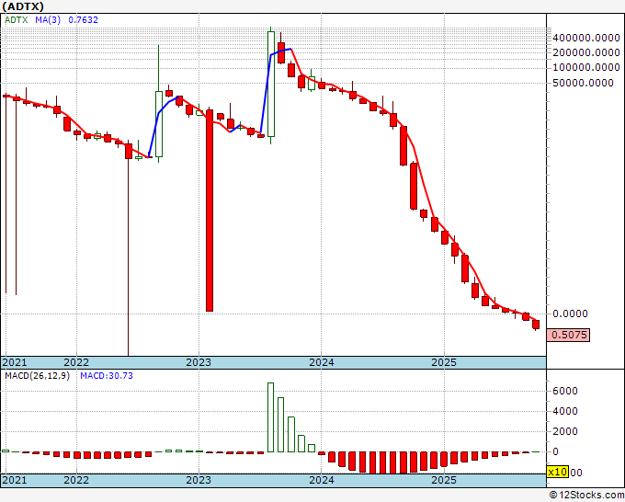
Task: Click the 2023 label on price time axis
Action: (x=199, y=362)
